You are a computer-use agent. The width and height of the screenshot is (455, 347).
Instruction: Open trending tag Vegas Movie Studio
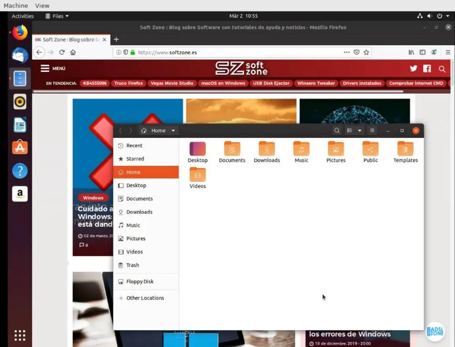click(172, 83)
